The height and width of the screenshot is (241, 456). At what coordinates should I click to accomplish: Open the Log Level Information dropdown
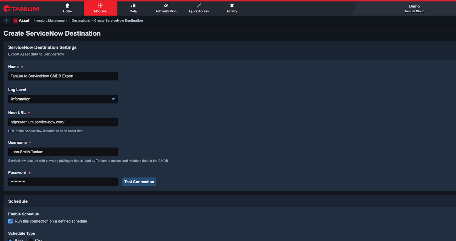63,99
